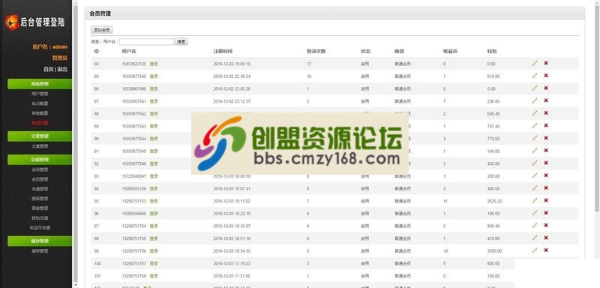Image resolution: width=600 pixels, height=288 pixels.
Task: Edit member ID 95 with pencil icon
Action: (x=535, y=200)
